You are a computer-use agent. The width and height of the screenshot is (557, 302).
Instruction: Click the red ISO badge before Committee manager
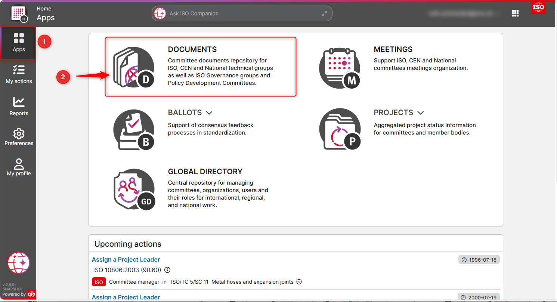[99, 282]
